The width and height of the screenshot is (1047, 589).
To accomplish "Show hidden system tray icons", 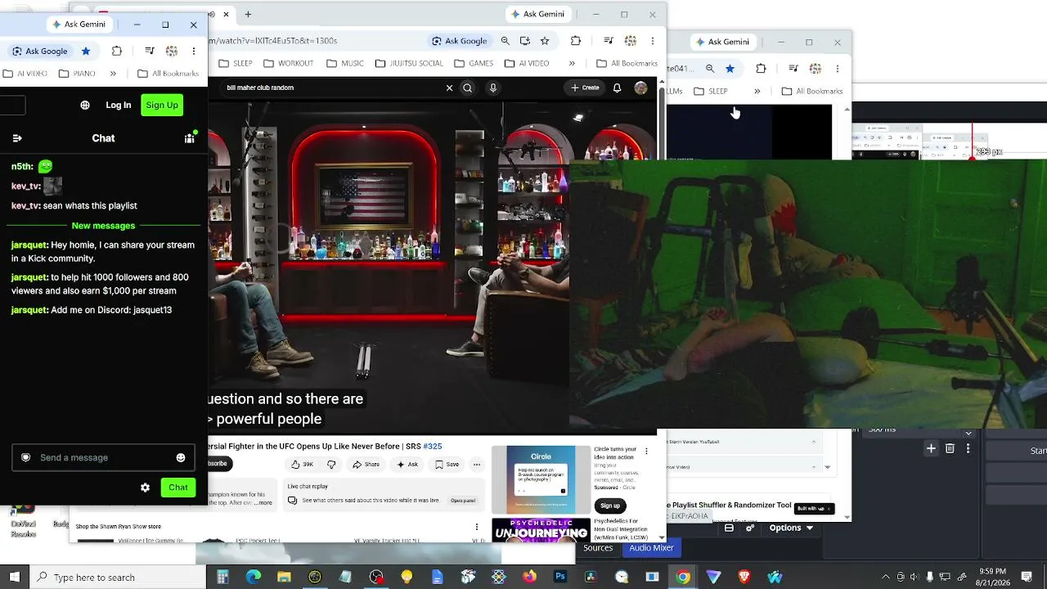I will tap(886, 577).
